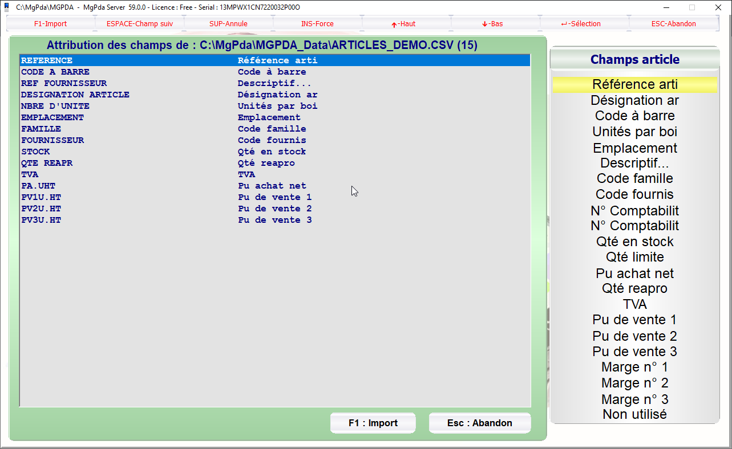
Task: Select INS-Force in the toolbar
Action: tap(317, 24)
